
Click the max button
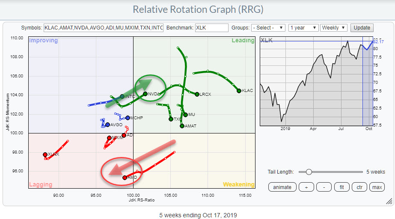[377, 187]
